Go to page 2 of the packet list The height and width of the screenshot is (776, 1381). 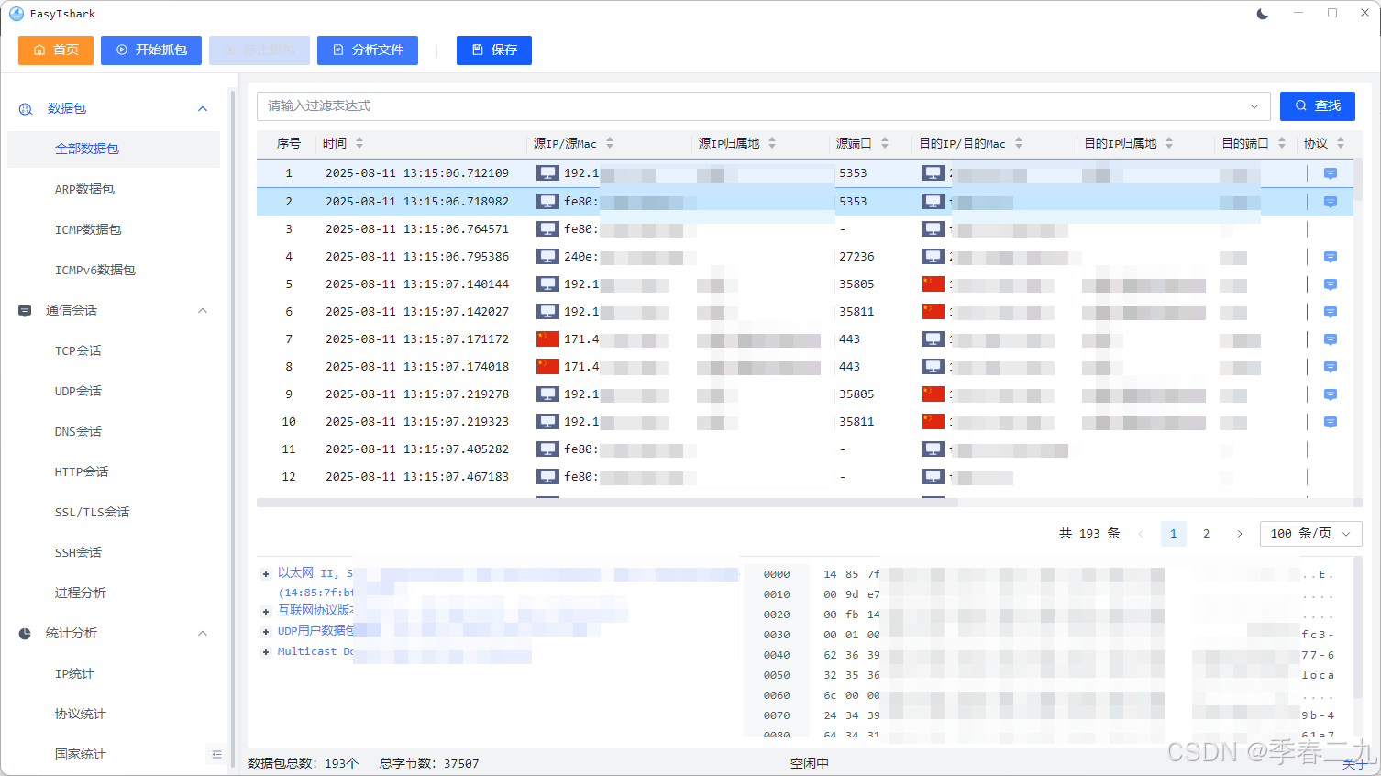(x=1206, y=533)
